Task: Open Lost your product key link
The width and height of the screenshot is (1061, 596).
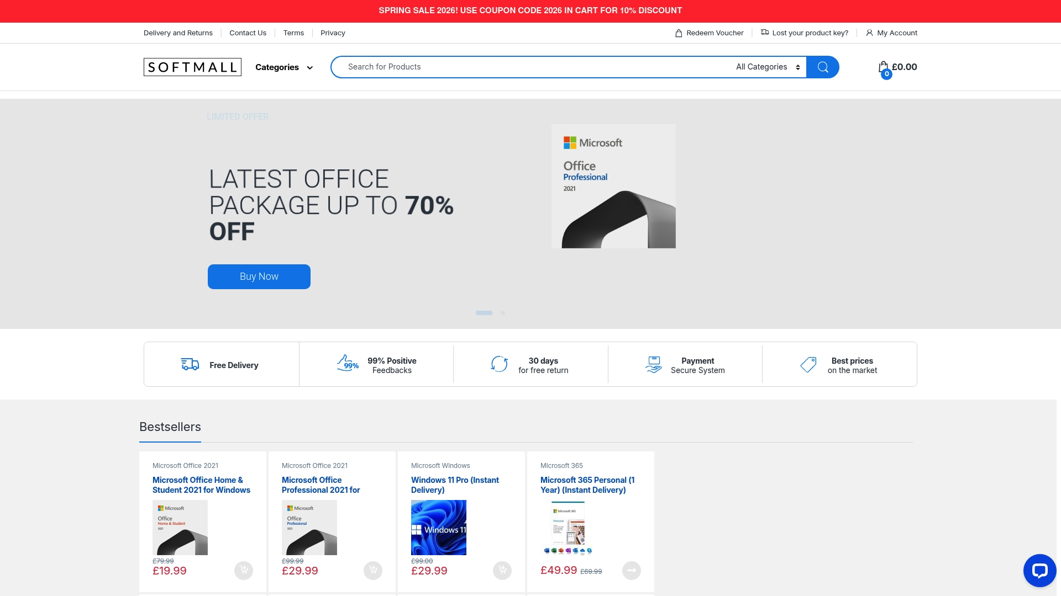Action: 805,33
